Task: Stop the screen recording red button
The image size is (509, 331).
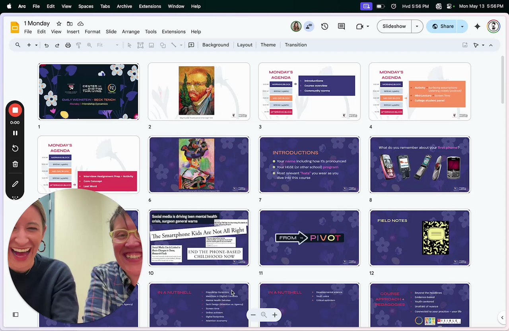Action: click(x=15, y=110)
